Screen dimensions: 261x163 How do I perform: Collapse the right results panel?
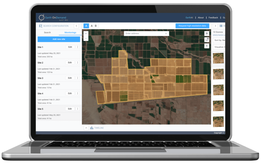pyautogui.click(x=216, y=26)
